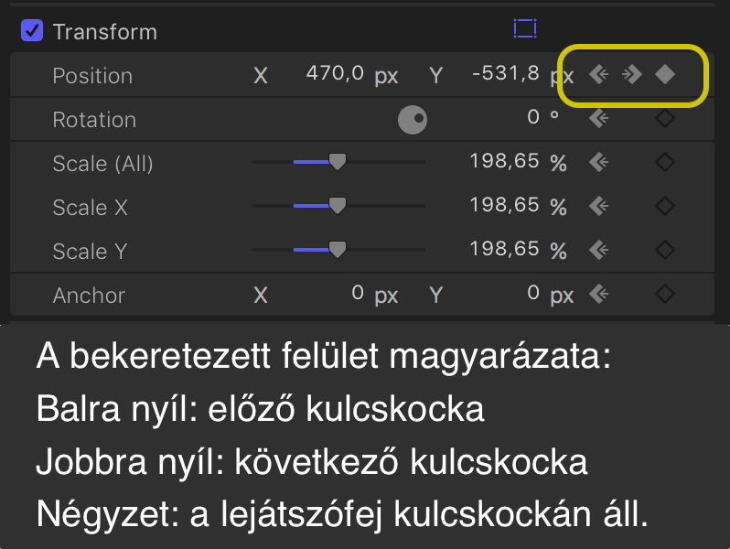Go to previous Rotation keyframe
Image resolution: width=730 pixels, height=549 pixels.
pyautogui.click(x=598, y=118)
